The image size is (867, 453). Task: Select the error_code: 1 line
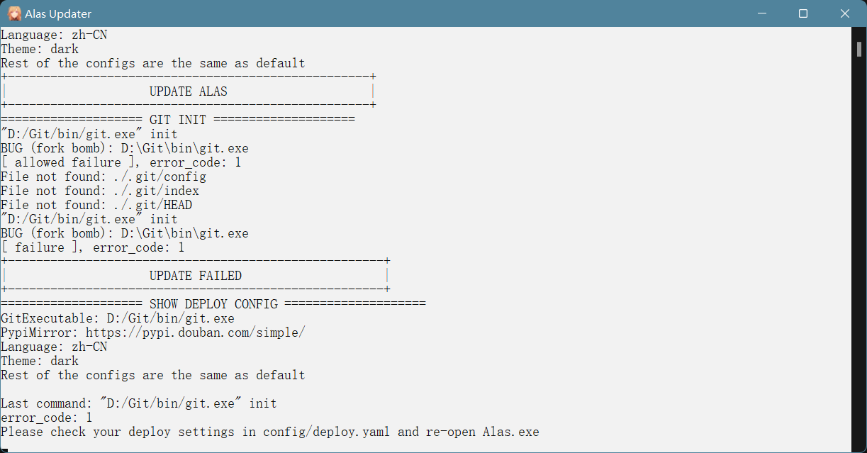tap(45, 417)
